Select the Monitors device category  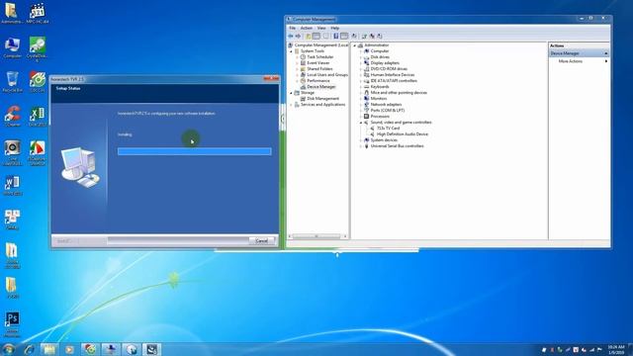tap(378, 99)
